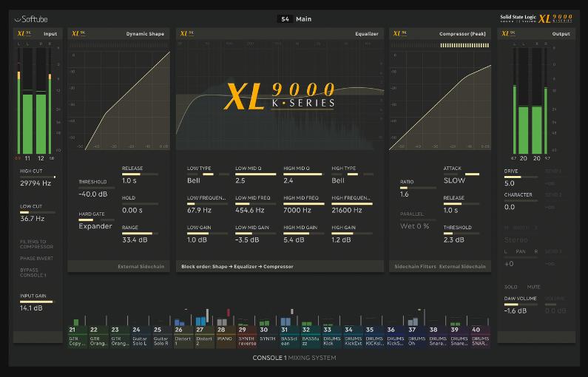Toggle Bypass Console 1
Viewport: 588px width, 377px height.
coord(33,273)
